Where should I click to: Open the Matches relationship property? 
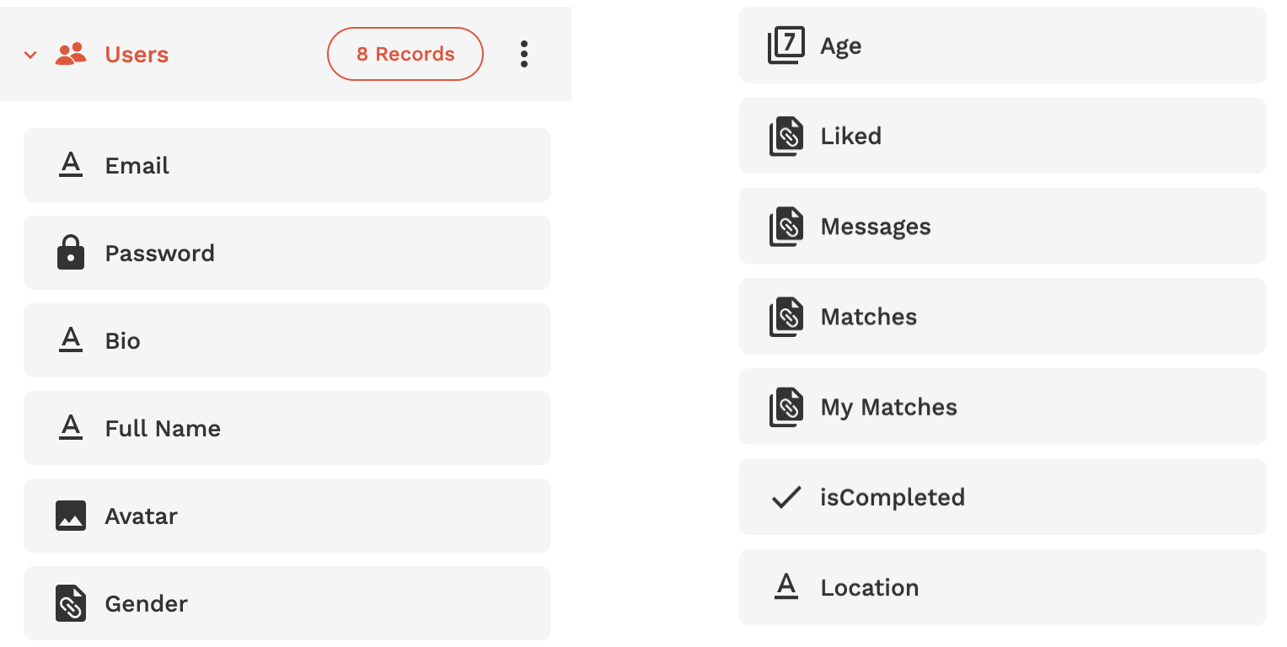pos(1001,317)
